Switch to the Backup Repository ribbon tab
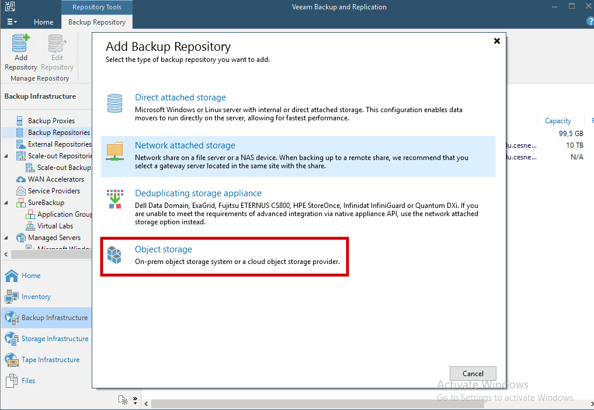 (96, 22)
